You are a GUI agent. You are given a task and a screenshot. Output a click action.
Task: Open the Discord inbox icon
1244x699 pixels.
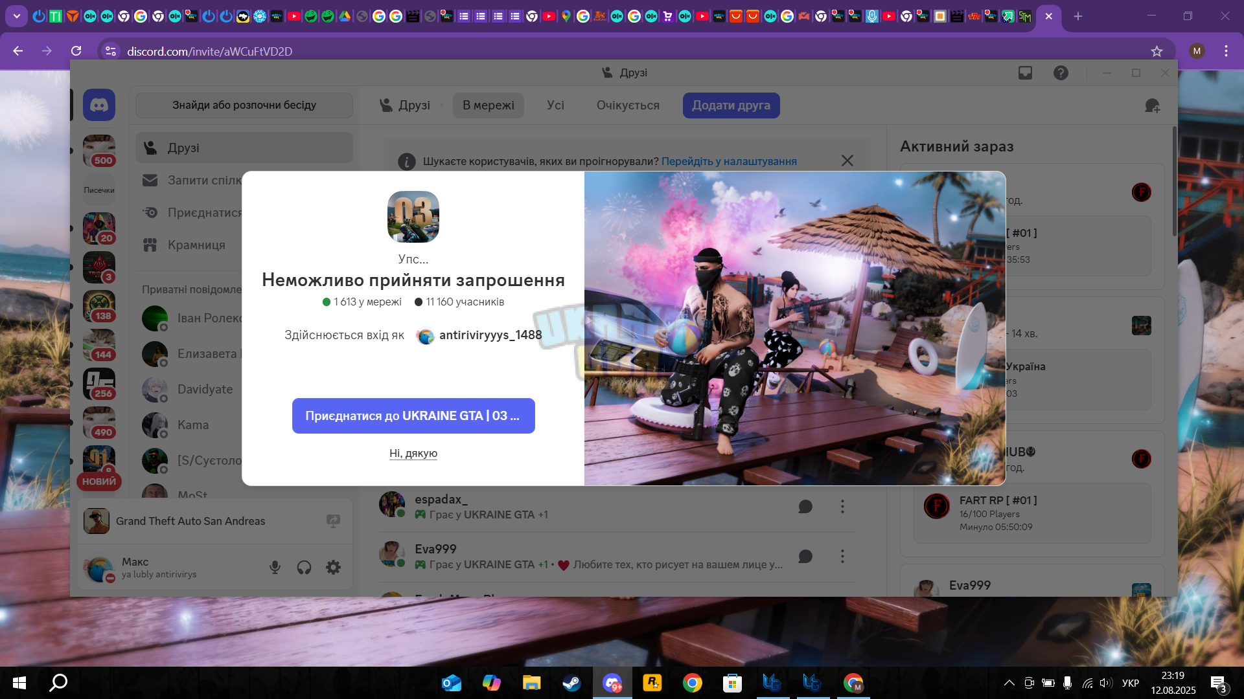(x=1025, y=73)
